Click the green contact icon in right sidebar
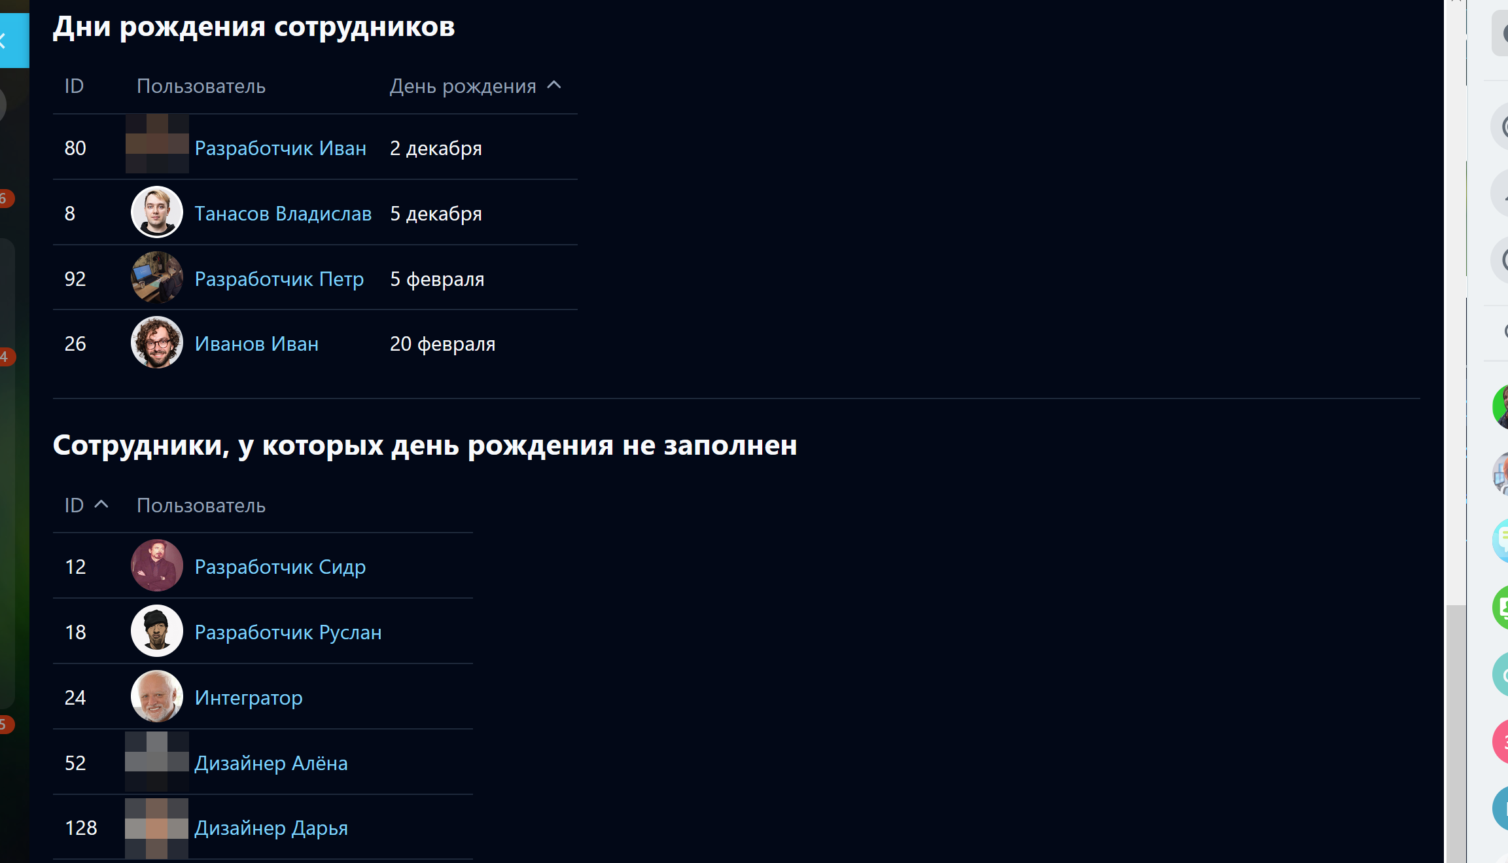The width and height of the screenshot is (1508, 863). point(1501,607)
